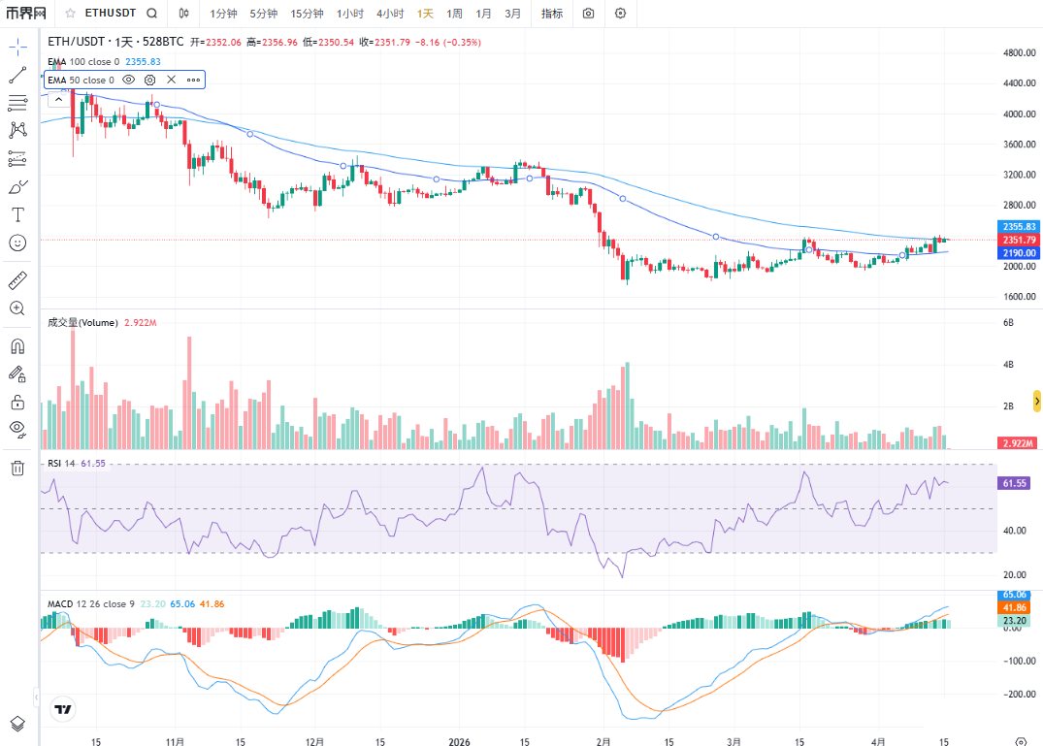Open the 指标 indicators button

[551, 14]
